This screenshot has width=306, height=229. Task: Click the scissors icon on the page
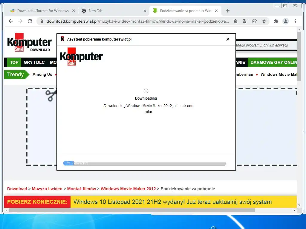coord(51,95)
